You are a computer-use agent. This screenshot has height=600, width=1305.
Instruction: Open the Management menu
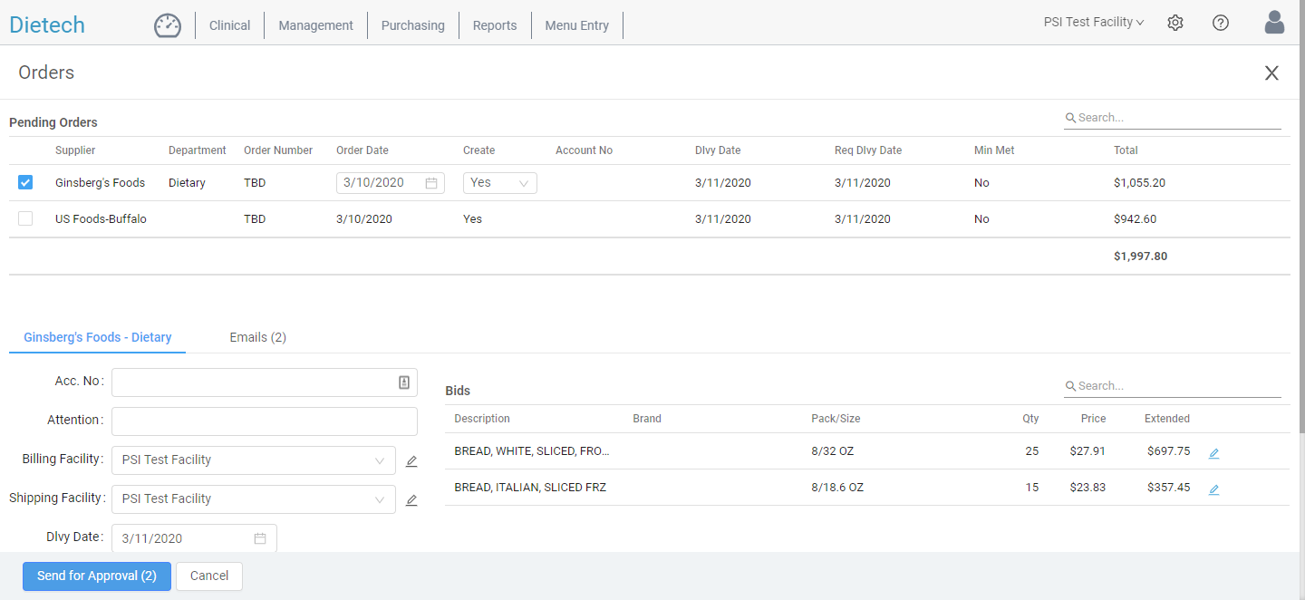coord(315,25)
